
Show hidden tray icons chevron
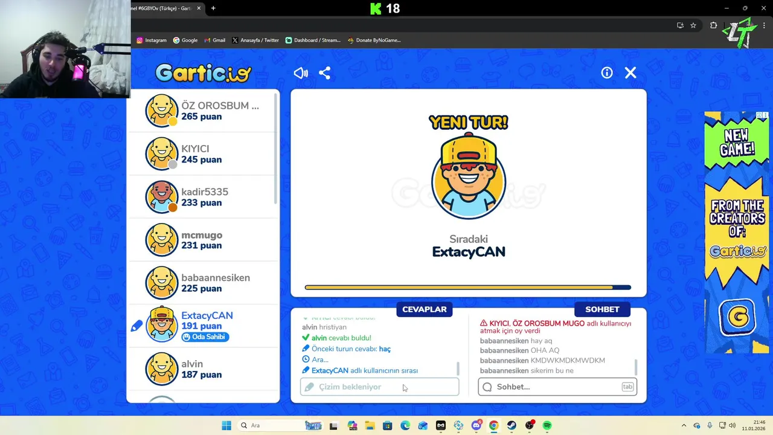(x=684, y=425)
